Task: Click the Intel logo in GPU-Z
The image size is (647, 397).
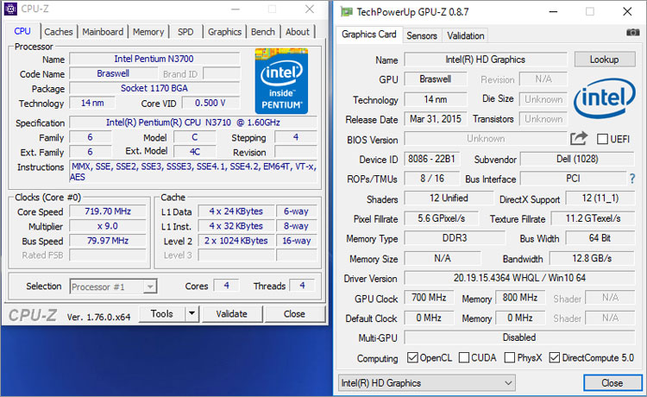Action: pyautogui.click(x=605, y=98)
